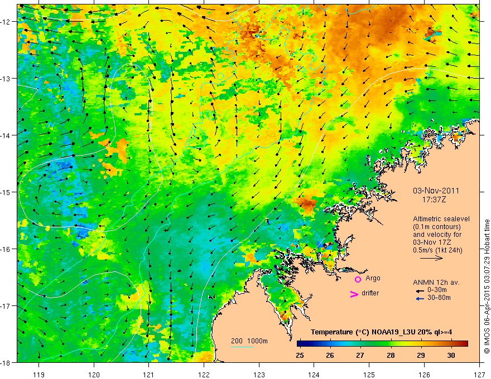
Task: Click the '-12' latitude axis label
Action: 6,22
